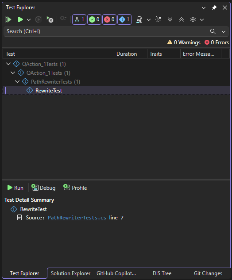Click the auto-hide pin icon
Viewport: 232px width, 280px height.
(x=214, y=8)
